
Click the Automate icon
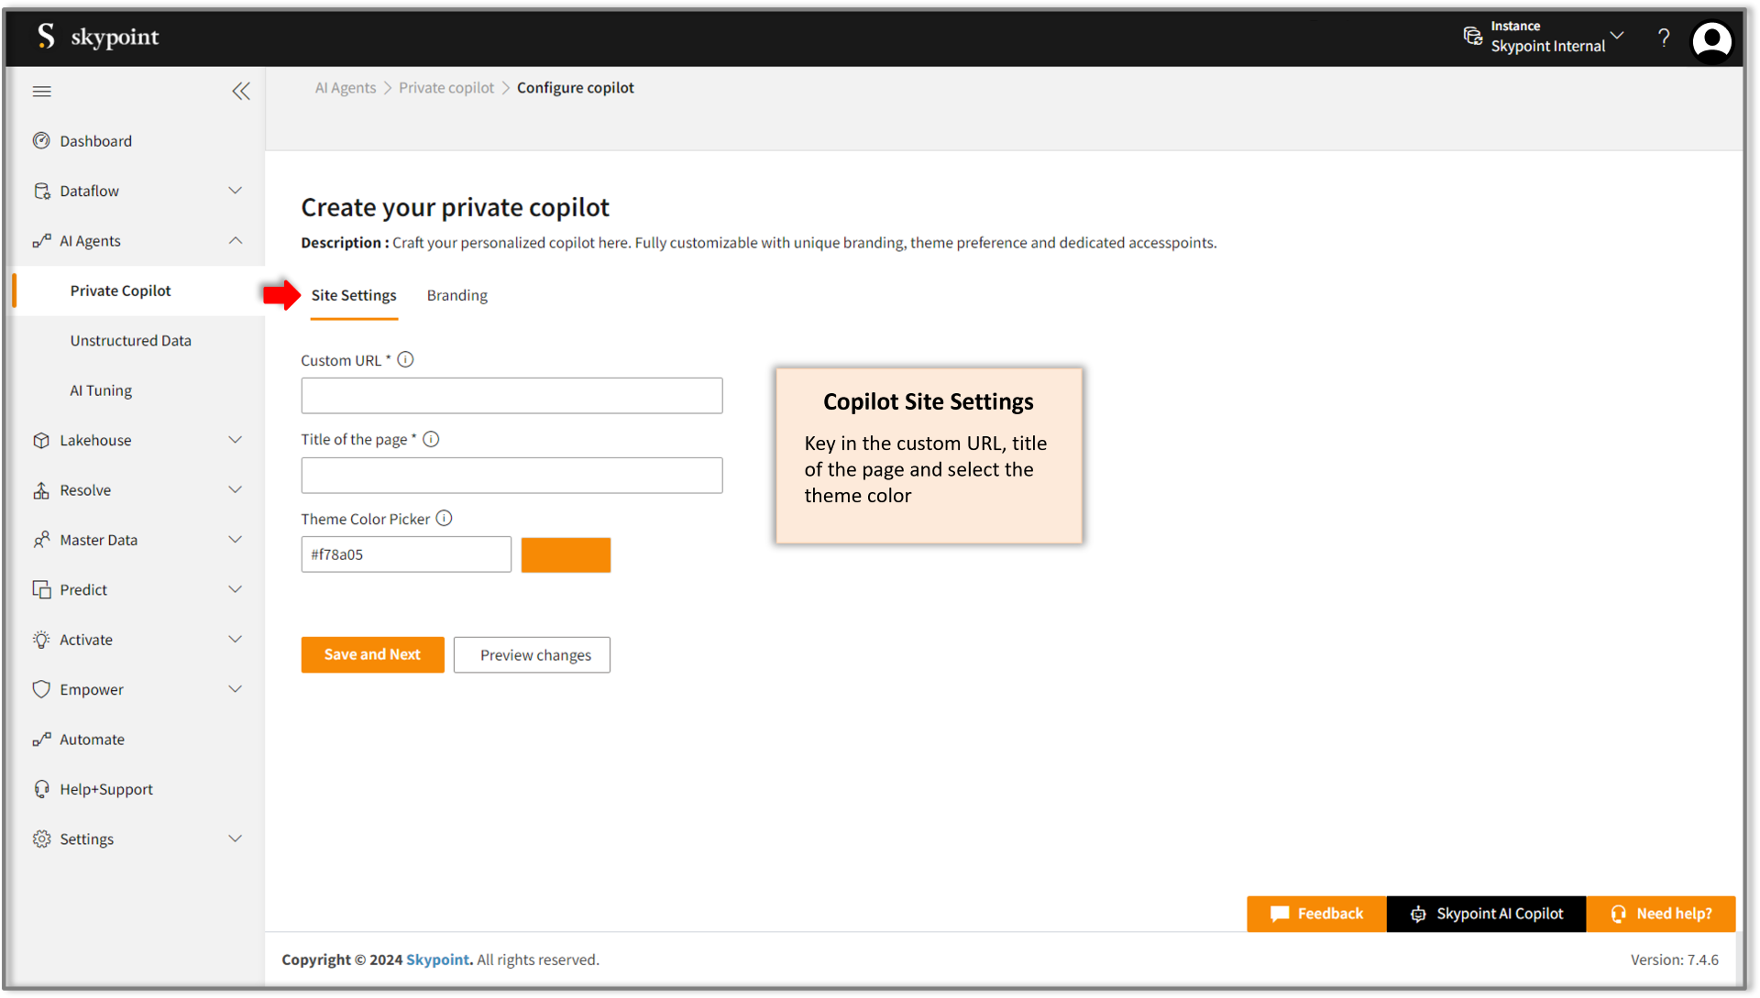point(41,739)
